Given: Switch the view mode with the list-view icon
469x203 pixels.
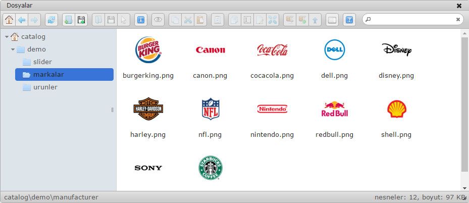Looking at the screenshot, I should (332, 20).
